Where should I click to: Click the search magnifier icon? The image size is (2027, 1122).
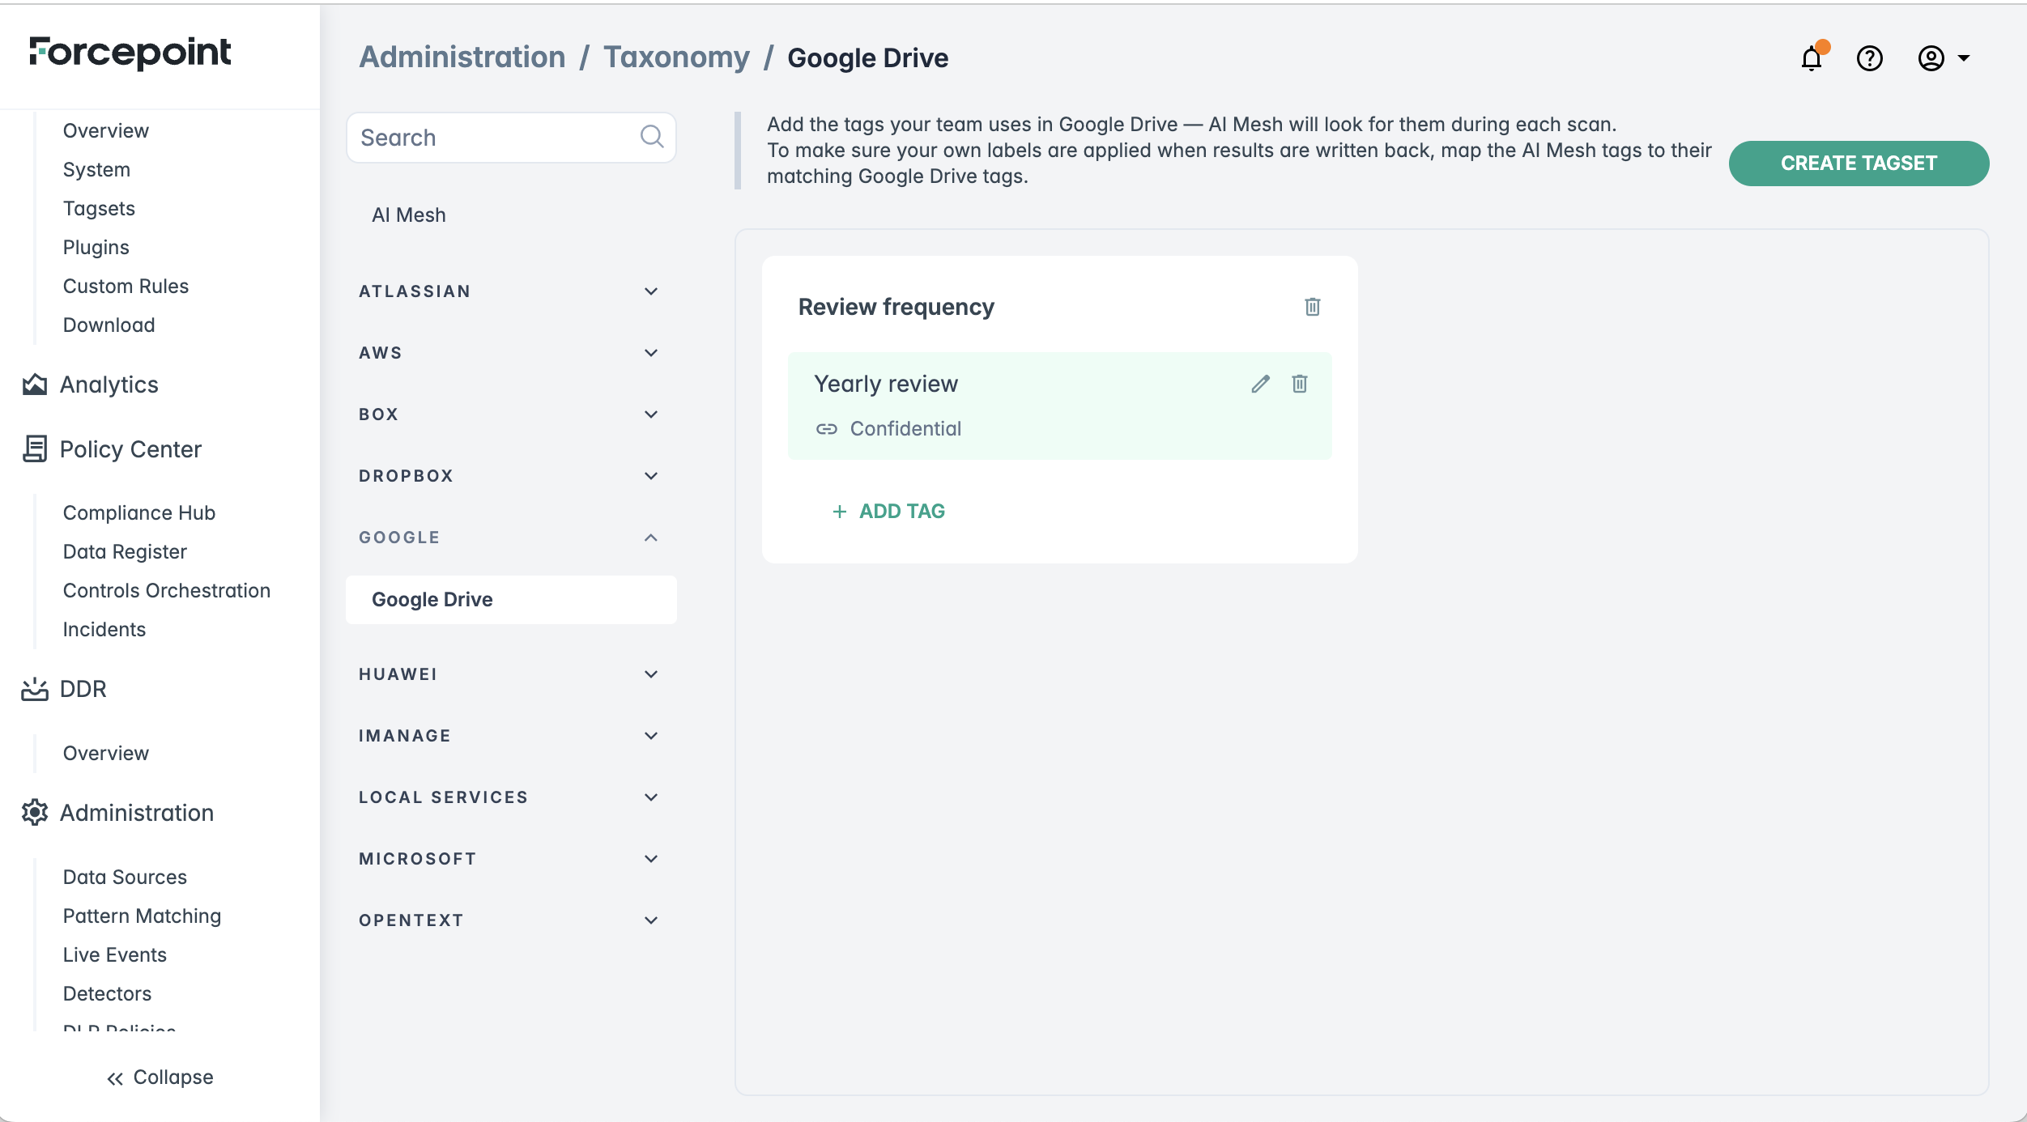pos(652,137)
